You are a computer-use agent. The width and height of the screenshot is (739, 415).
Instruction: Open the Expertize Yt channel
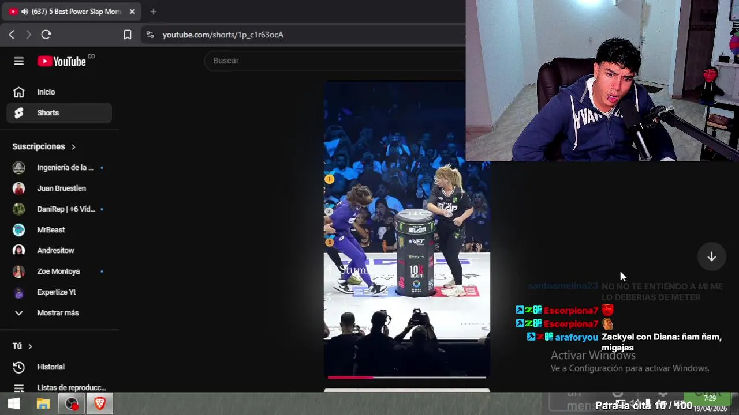(x=59, y=292)
